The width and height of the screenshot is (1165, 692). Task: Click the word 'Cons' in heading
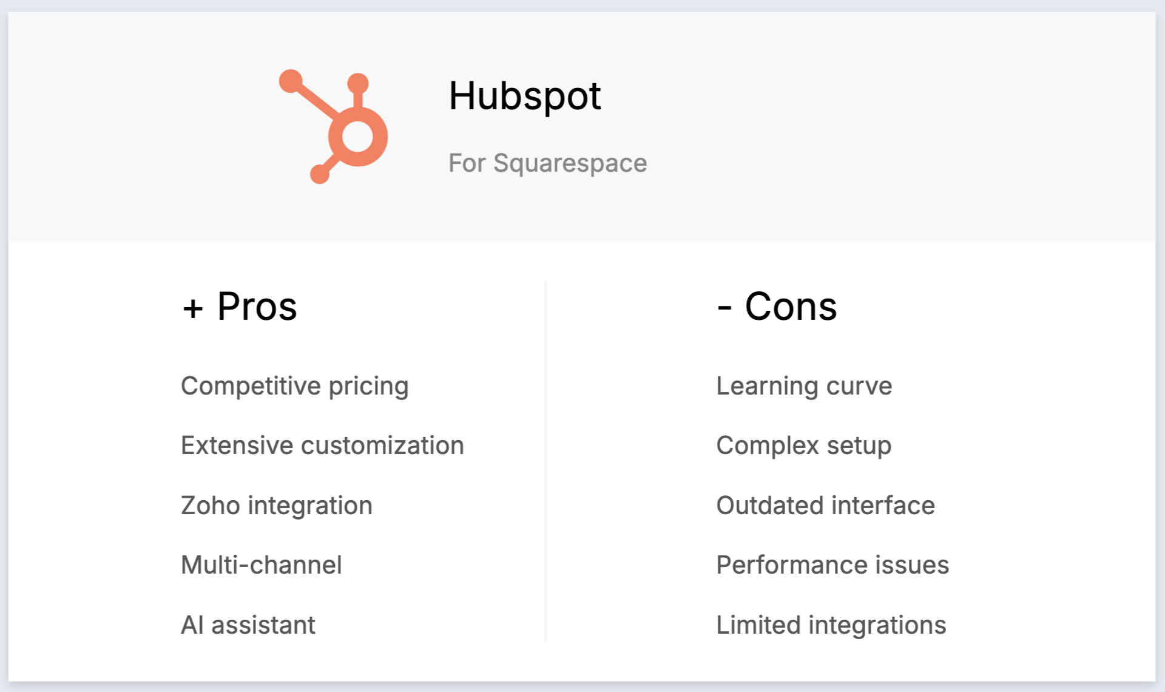[x=791, y=307]
